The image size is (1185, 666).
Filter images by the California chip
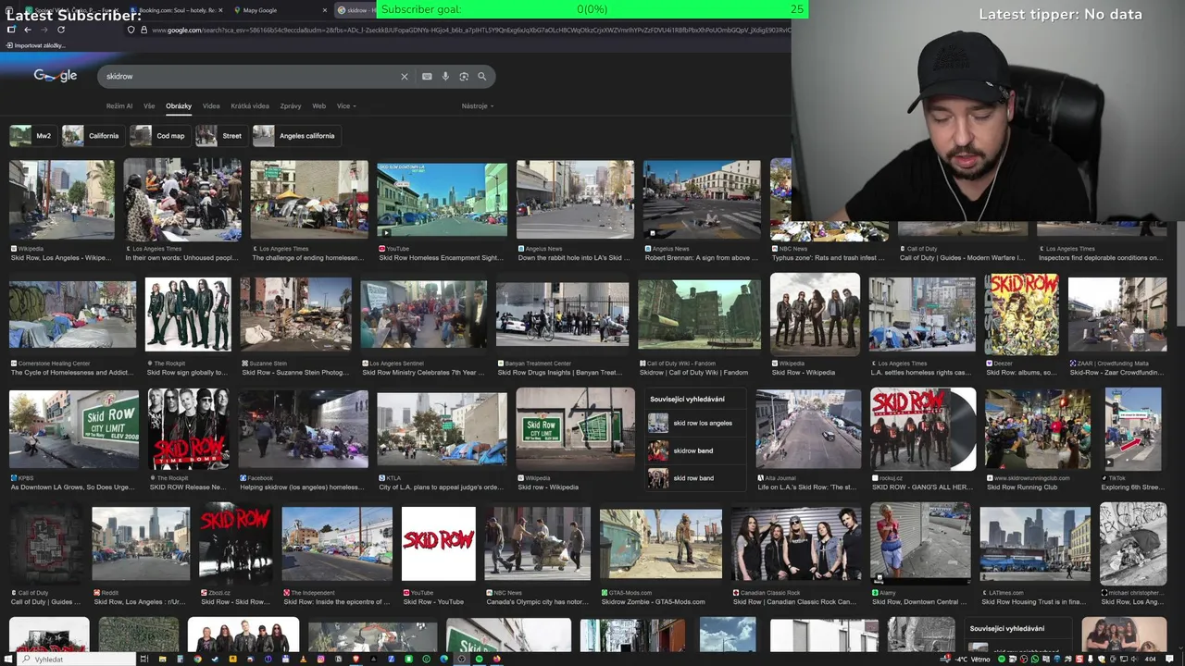click(x=92, y=136)
